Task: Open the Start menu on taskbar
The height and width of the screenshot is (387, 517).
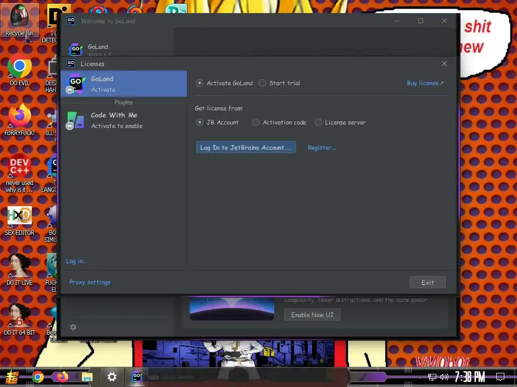Action: point(12,377)
